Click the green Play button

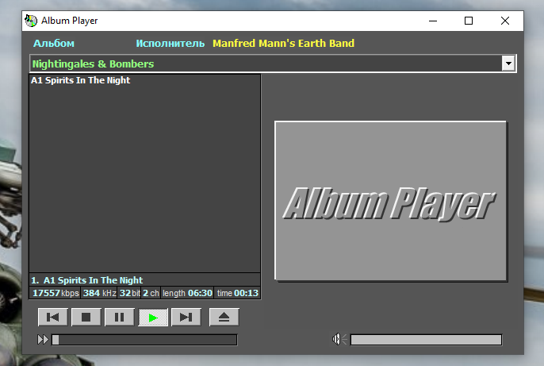click(153, 317)
